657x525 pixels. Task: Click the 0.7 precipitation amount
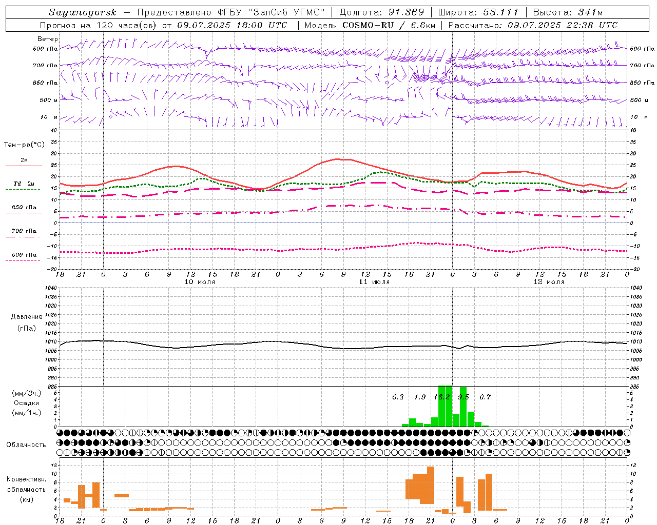coord(485,397)
